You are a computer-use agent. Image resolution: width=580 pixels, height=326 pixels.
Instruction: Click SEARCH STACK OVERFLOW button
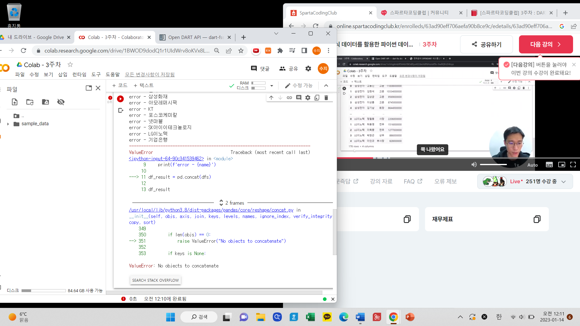[155, 280]
